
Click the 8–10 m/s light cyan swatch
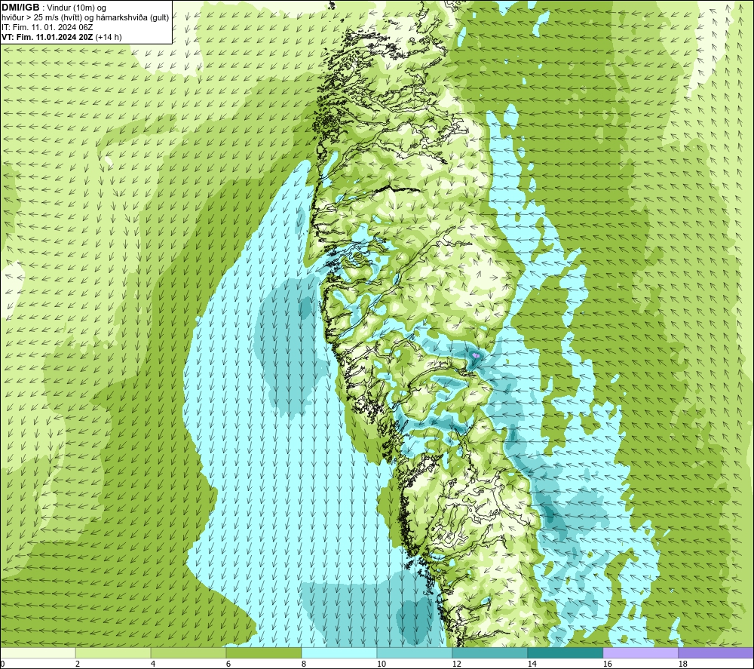coord(339,652)
